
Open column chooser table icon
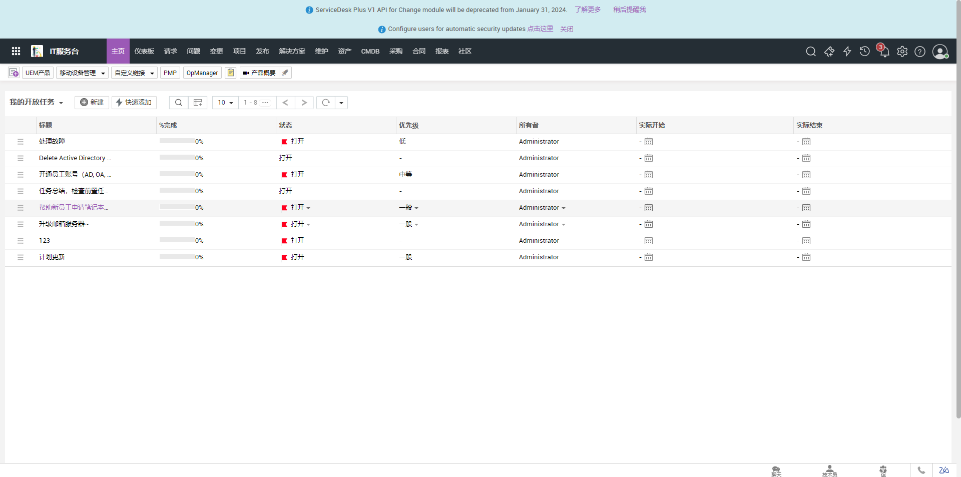[198, 103]
